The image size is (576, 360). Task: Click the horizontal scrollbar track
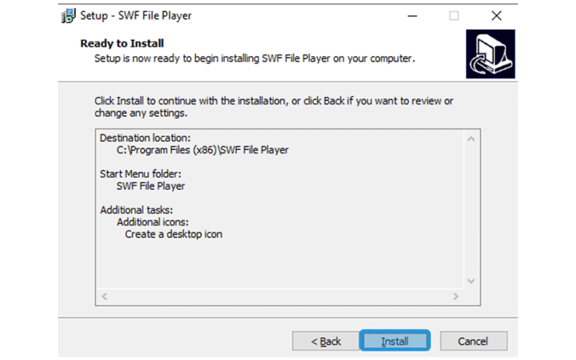280,297
